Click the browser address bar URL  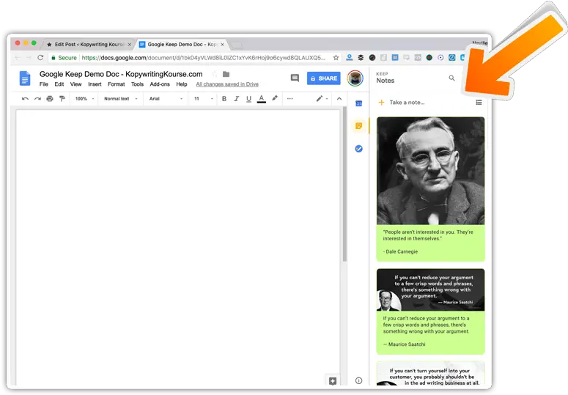pos(203,58)
